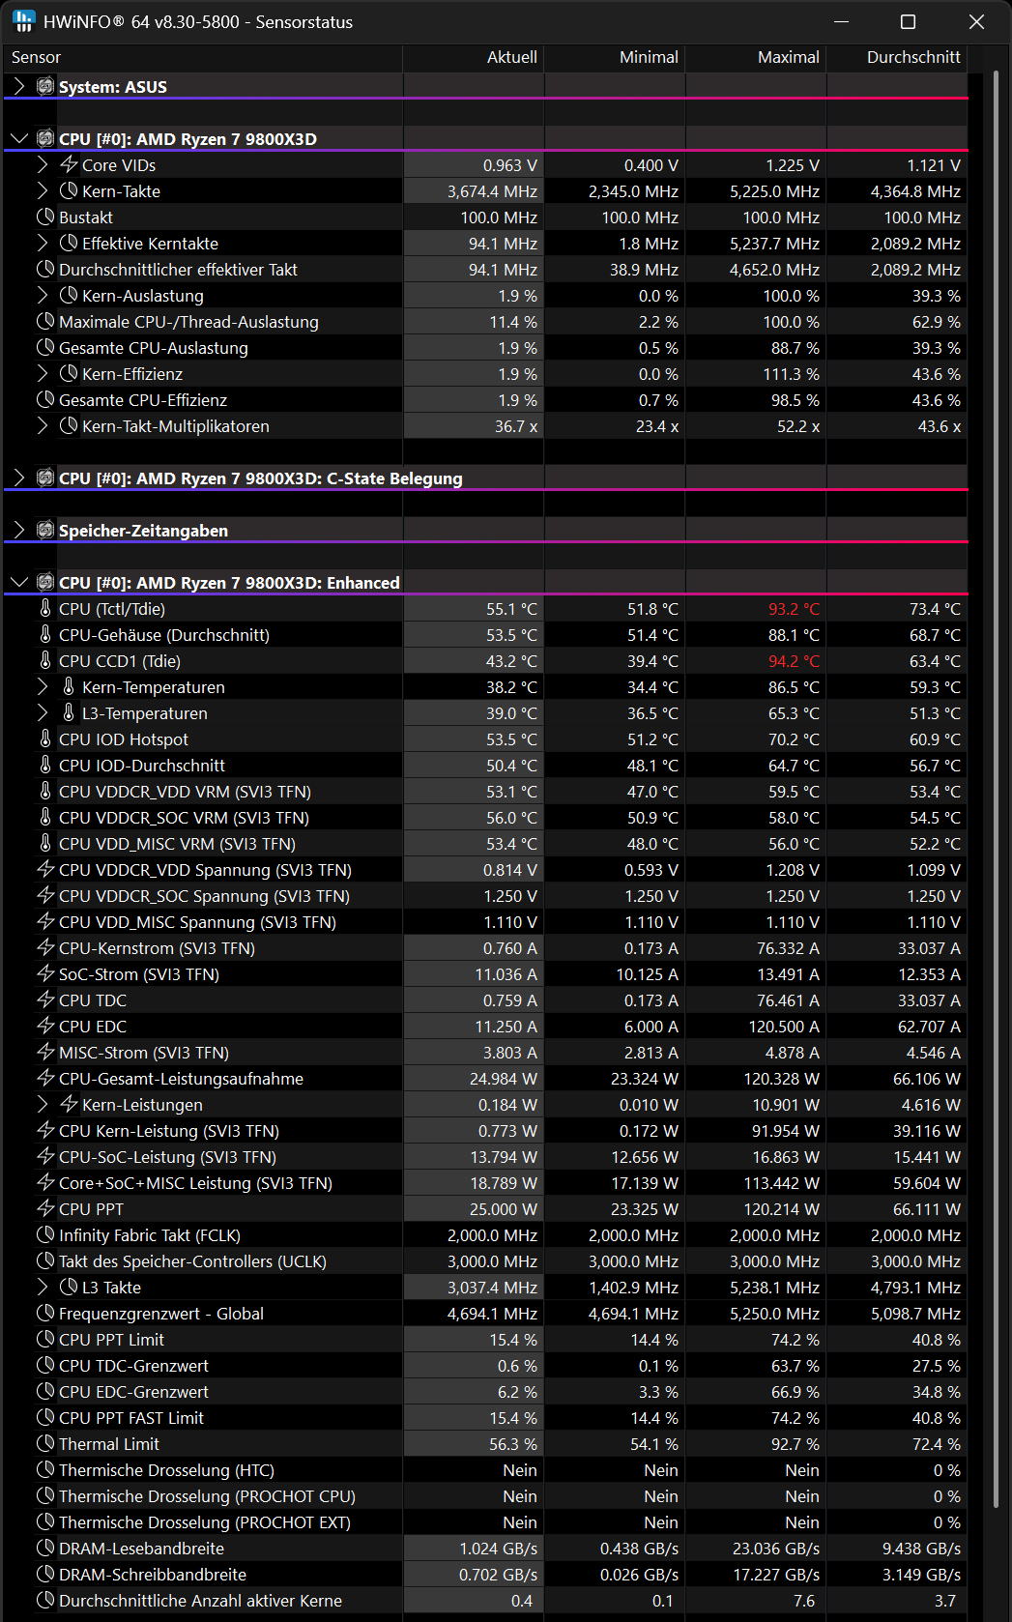This screenshot has width=1012, height=1622.
Task: Click the lightning icon of CPU EDC
Action: [x=45, y=1027]
